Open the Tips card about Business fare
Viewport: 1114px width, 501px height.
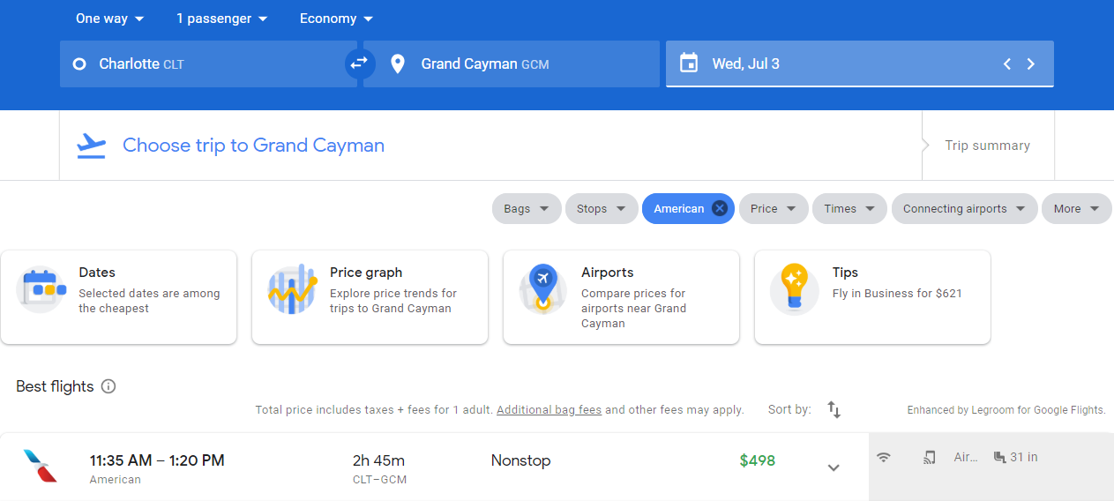tap(872, 297)
